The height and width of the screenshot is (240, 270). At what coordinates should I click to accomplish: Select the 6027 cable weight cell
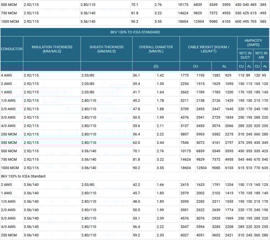[x=185, y=235]
